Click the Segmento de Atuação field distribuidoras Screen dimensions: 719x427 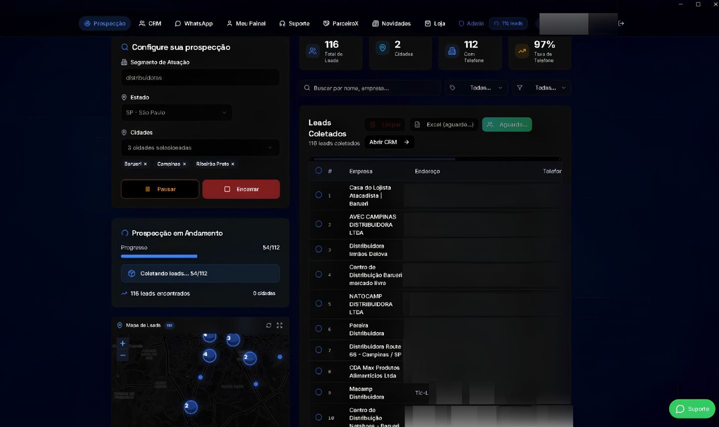[200, 78]
